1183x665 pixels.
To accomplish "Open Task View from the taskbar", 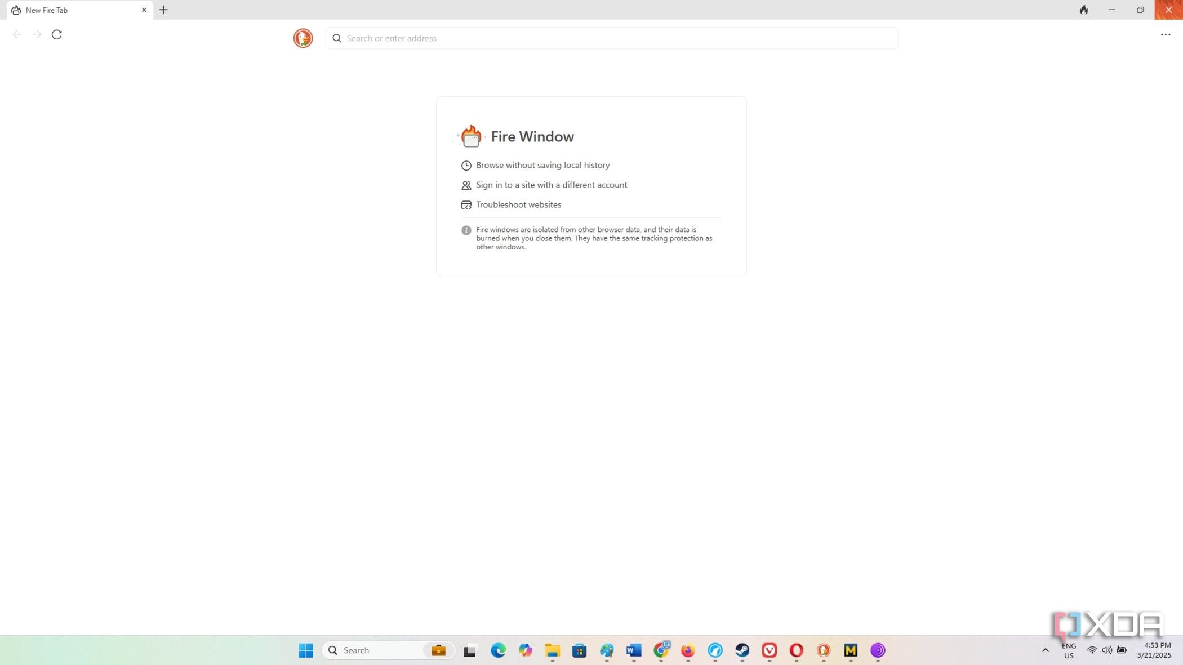I will (x=470, y=650).
